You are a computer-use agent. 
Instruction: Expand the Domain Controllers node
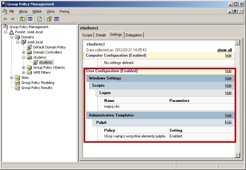click(x=23, y=52)
